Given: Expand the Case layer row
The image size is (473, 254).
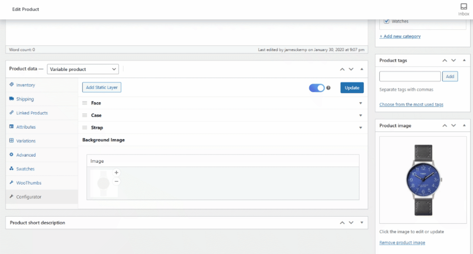Looking at the screenshot, I should point(361,115).
